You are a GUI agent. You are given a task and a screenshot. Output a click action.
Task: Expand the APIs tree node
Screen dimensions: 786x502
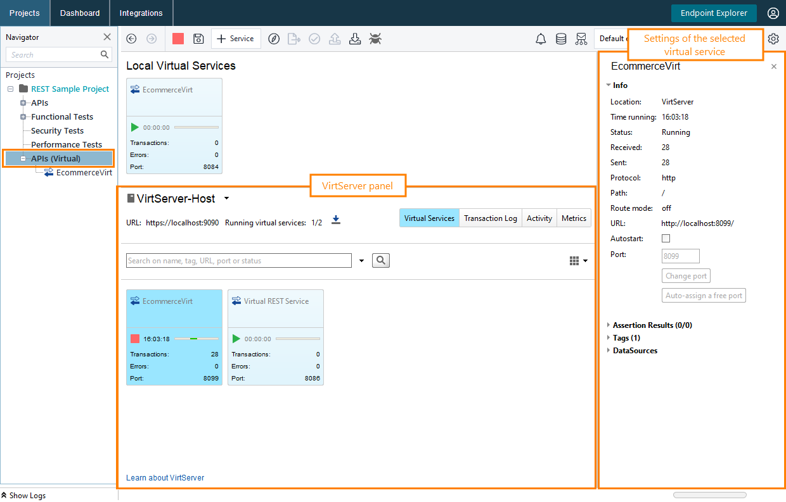point(23,103)
